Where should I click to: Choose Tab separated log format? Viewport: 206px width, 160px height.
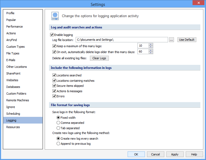coord(58,128)
